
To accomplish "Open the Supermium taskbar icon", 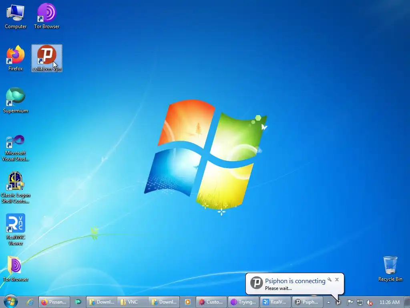I will 78,302.
